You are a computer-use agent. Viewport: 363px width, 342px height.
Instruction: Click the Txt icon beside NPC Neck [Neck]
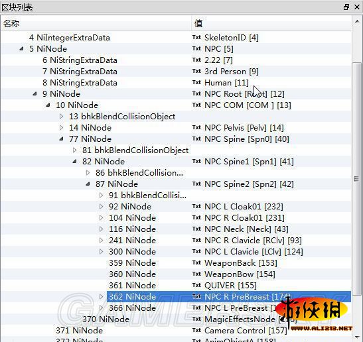point(196,229)
